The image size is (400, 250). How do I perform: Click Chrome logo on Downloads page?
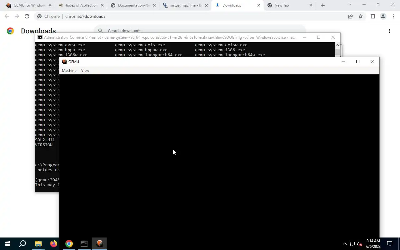10,31
